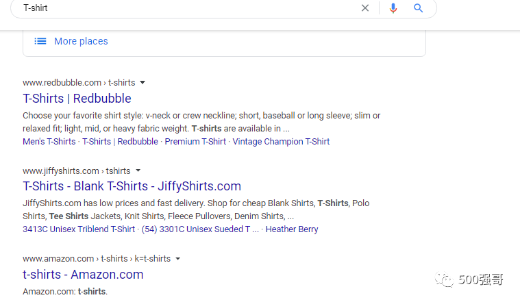Open the t-shirts - Amazon.com result
520x302 pixels.
[x=83, y=274]
